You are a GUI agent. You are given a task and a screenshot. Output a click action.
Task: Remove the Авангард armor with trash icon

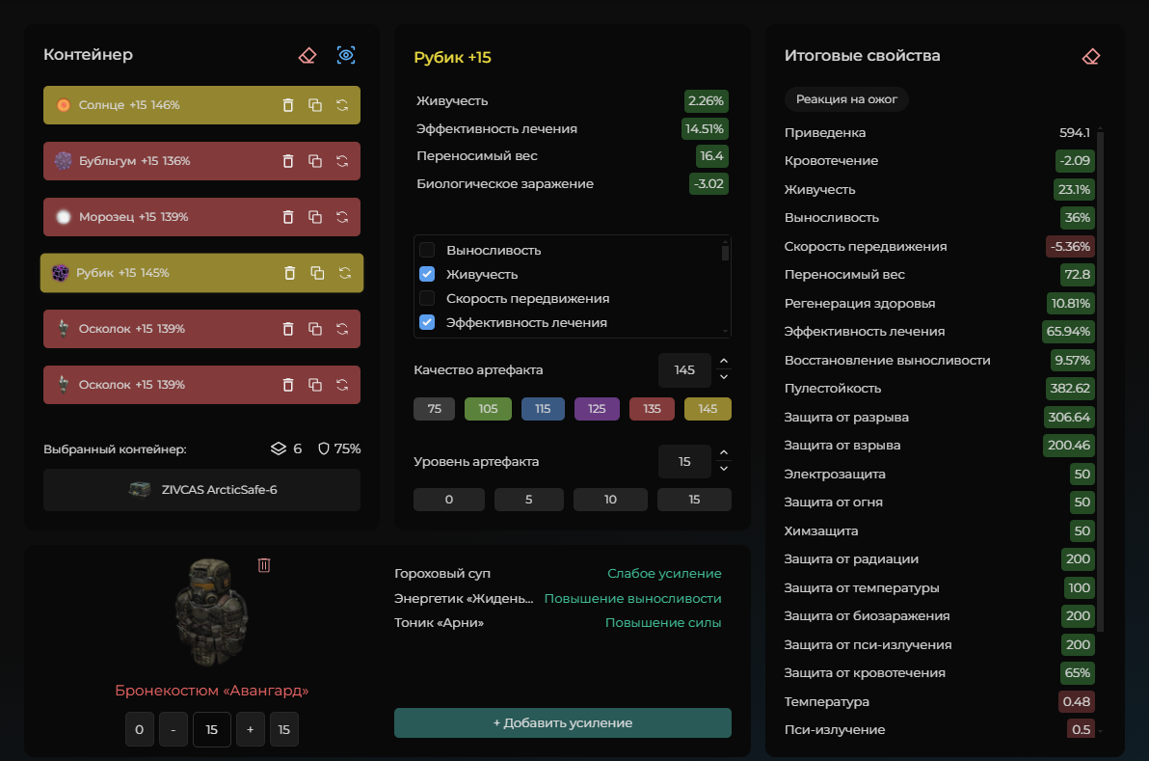pyautogui.click(x=264, y=564)
